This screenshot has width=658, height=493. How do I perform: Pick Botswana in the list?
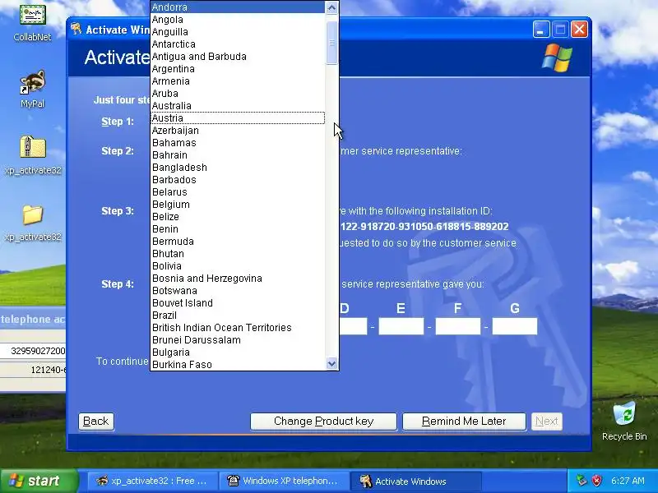[x=238, y=291]
